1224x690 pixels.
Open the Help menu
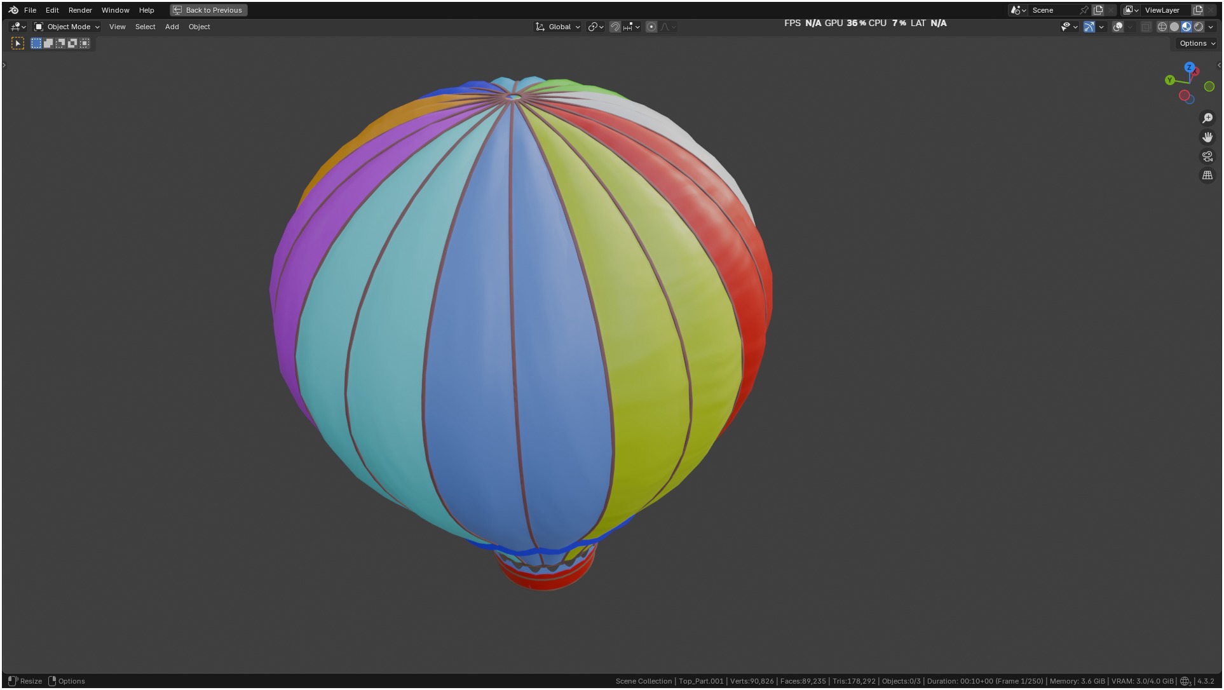point(146,10)
